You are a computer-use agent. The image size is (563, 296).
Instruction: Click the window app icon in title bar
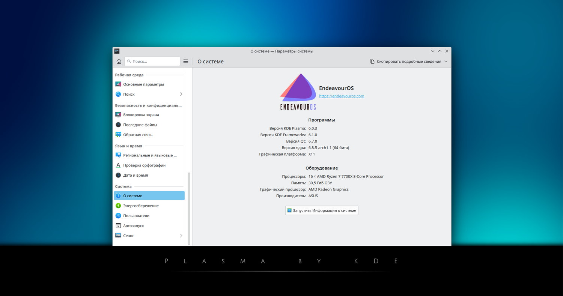tap(117, 51)
